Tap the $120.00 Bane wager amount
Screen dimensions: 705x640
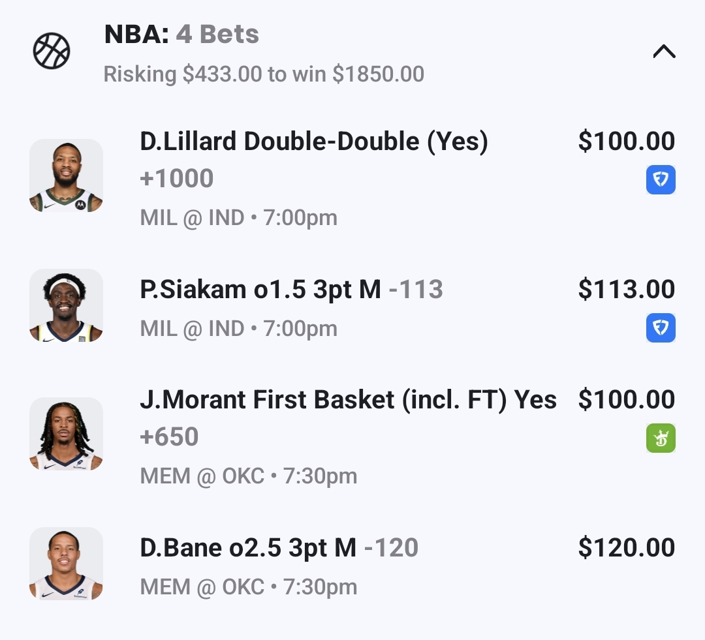point(627,548)
